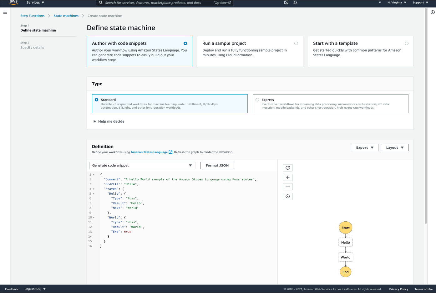
Task: Open the Layout dropdown
Action: 395,148
